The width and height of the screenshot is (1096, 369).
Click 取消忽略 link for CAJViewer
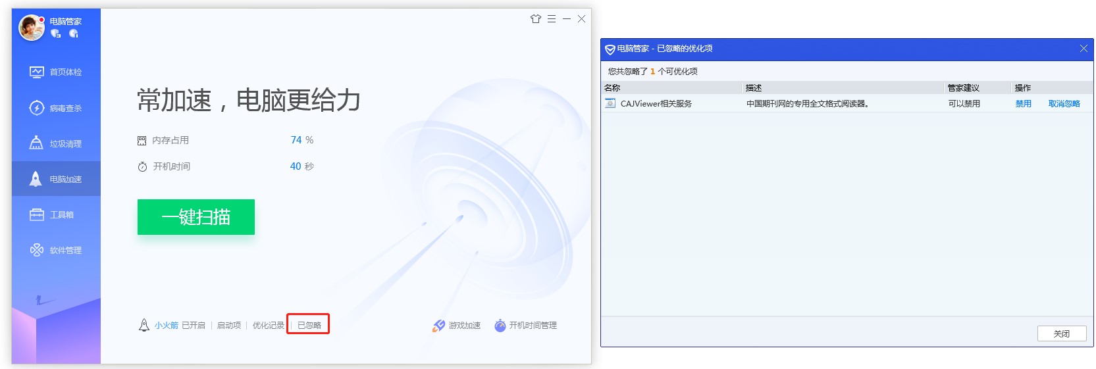pyautogui.click(x=1064, y=104)
